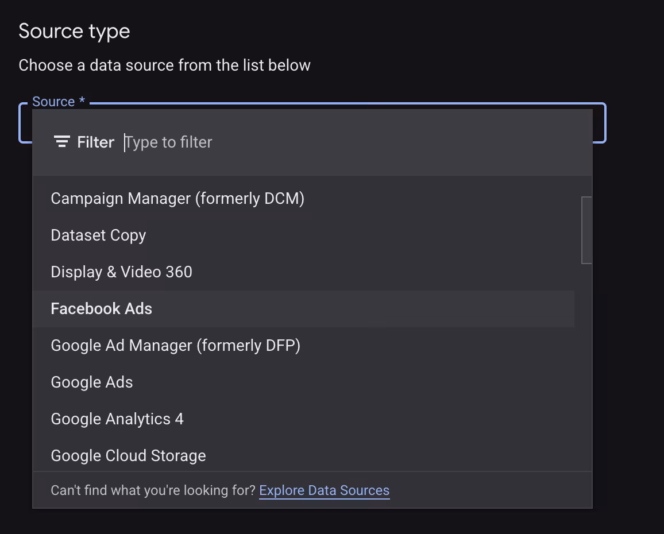664x534 pixels.
Task: Pick Facebook Ads from the list
Action: (304, 309)
